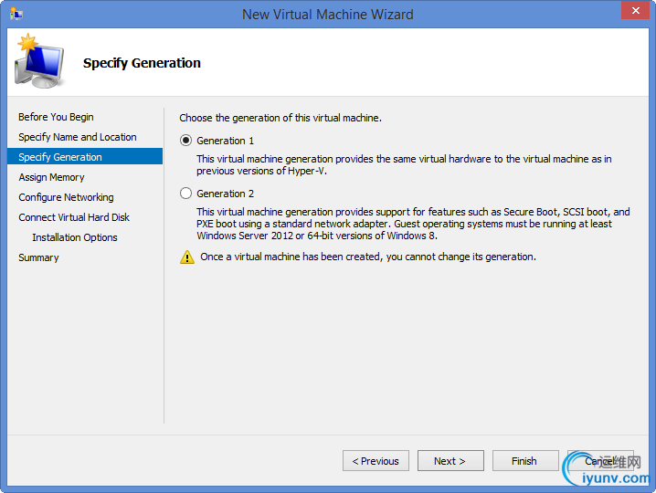This screenshot has height=493, width=656.
Task: Select the Generation 1 radio button
Action: pos(185,140)
